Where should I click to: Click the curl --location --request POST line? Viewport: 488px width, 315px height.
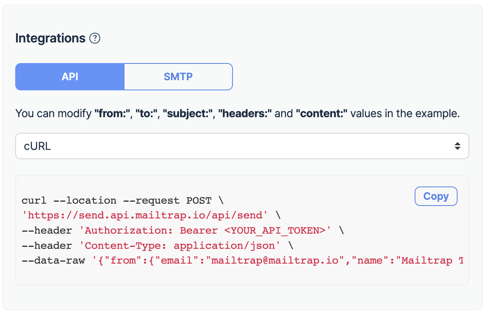pyautogui.click(x=123, y=201)
